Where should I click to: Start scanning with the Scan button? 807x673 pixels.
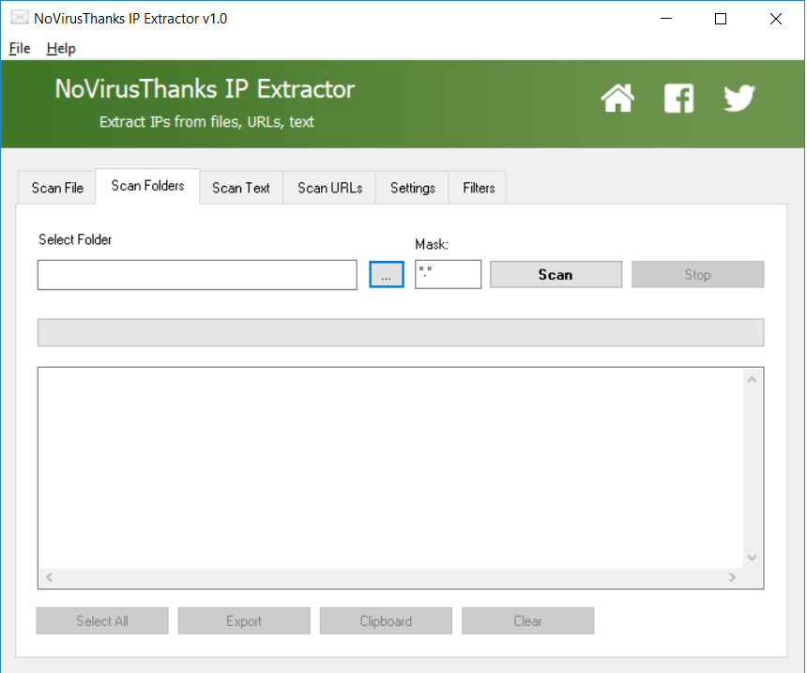[x=556, y=274]
